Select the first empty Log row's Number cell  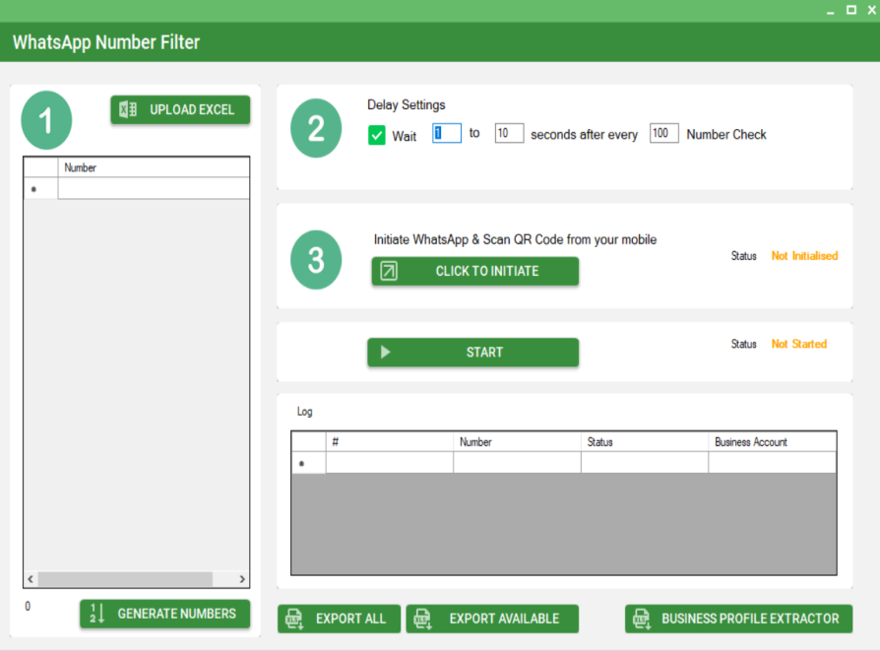517,463
